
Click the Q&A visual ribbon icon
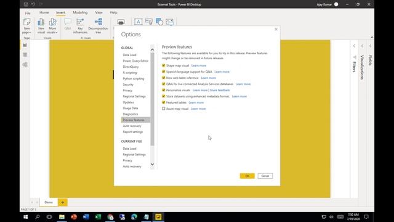coord(68,24)
